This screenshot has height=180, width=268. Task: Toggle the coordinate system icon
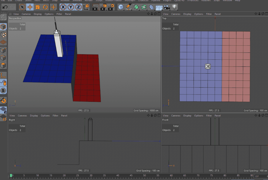[x=86, y=7]
